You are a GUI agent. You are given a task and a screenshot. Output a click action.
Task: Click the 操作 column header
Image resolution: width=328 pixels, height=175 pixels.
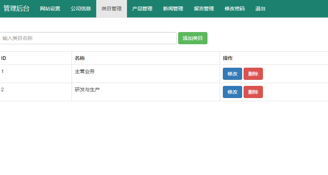pos(274,58)
